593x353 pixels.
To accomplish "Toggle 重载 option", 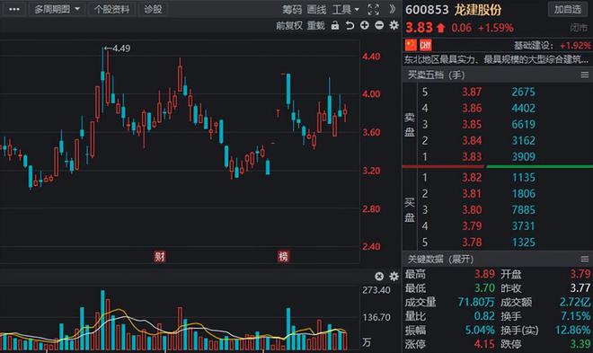I will click(315, 26).
